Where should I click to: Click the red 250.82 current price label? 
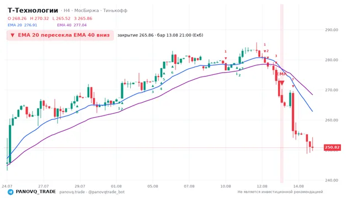pos(332,147)
